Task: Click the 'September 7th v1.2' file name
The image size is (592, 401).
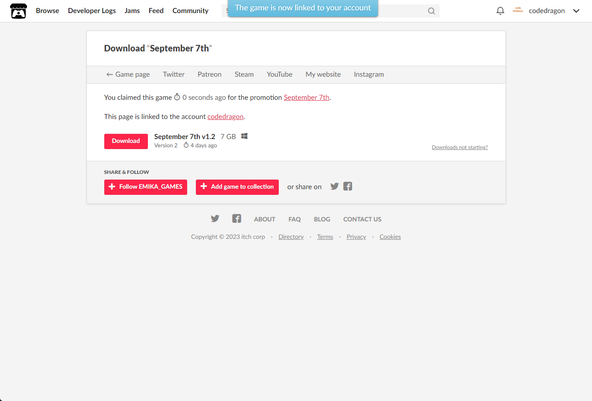Action: pyautogui.click(x=185, y=137)
